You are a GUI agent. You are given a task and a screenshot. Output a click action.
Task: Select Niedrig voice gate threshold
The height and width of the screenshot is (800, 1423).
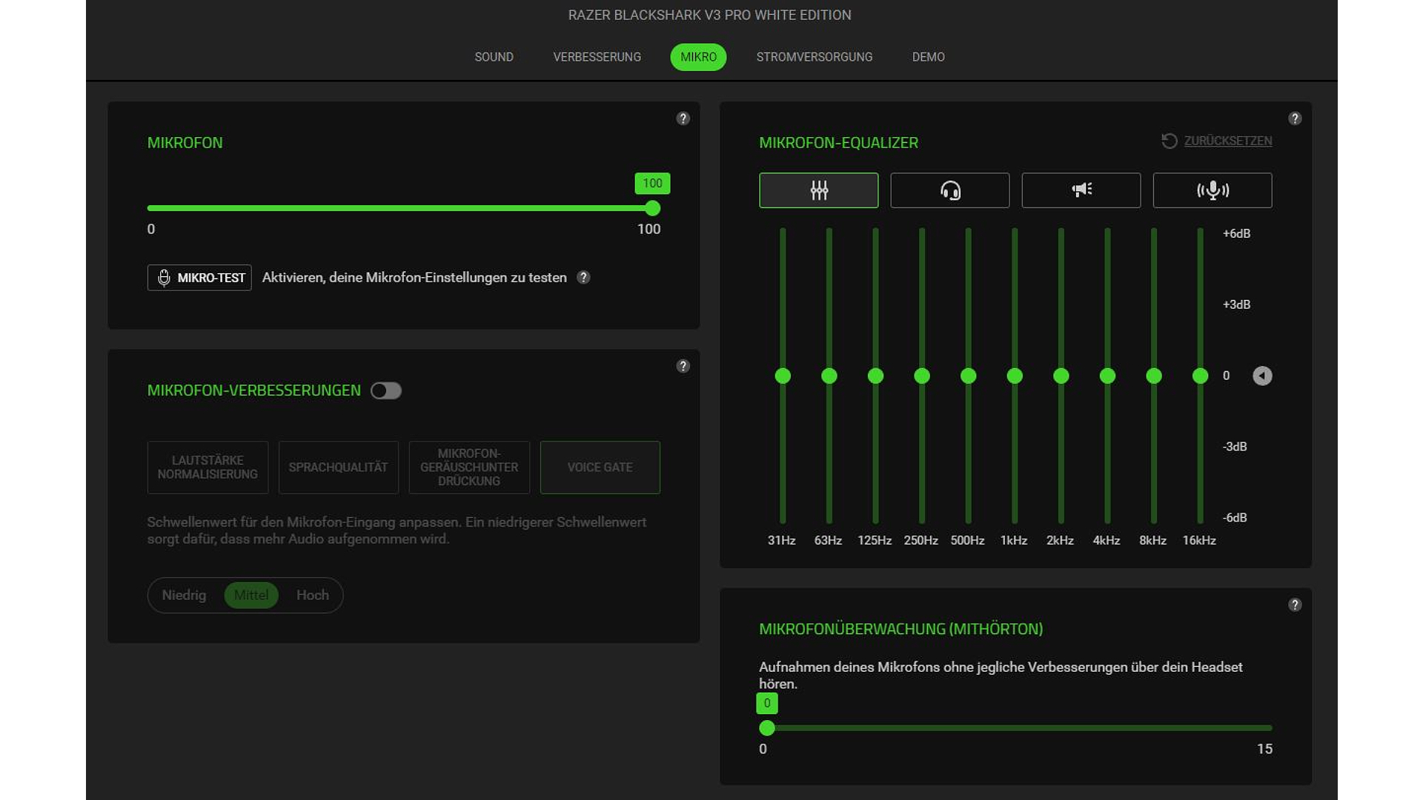[x=184, y=595]
